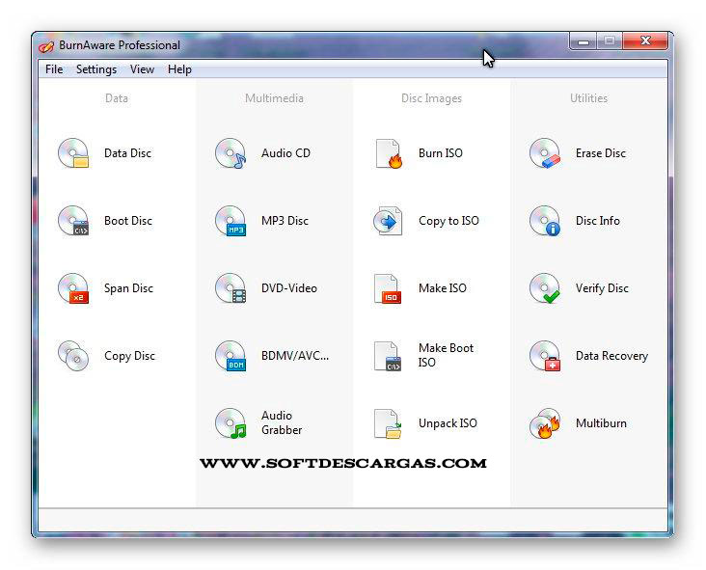Click the BDMV/AVC Blu-ray icon
The width and height of the screenshot is (706, 570).
pyautogui.click(x=231, y=356)
